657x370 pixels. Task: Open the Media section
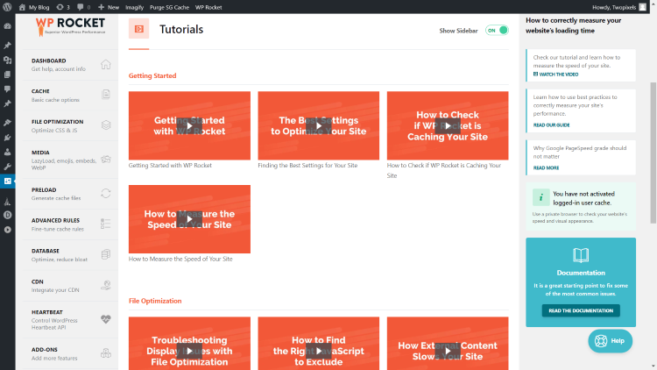(x=70, y=160)
